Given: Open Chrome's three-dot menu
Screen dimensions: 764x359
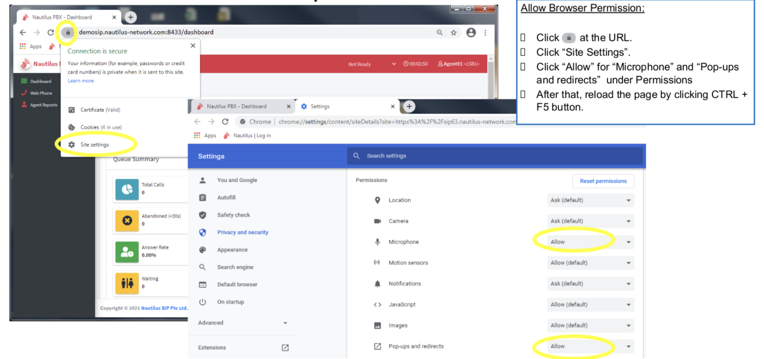Looking at the screenshot, I should click(x=485, y=33).
